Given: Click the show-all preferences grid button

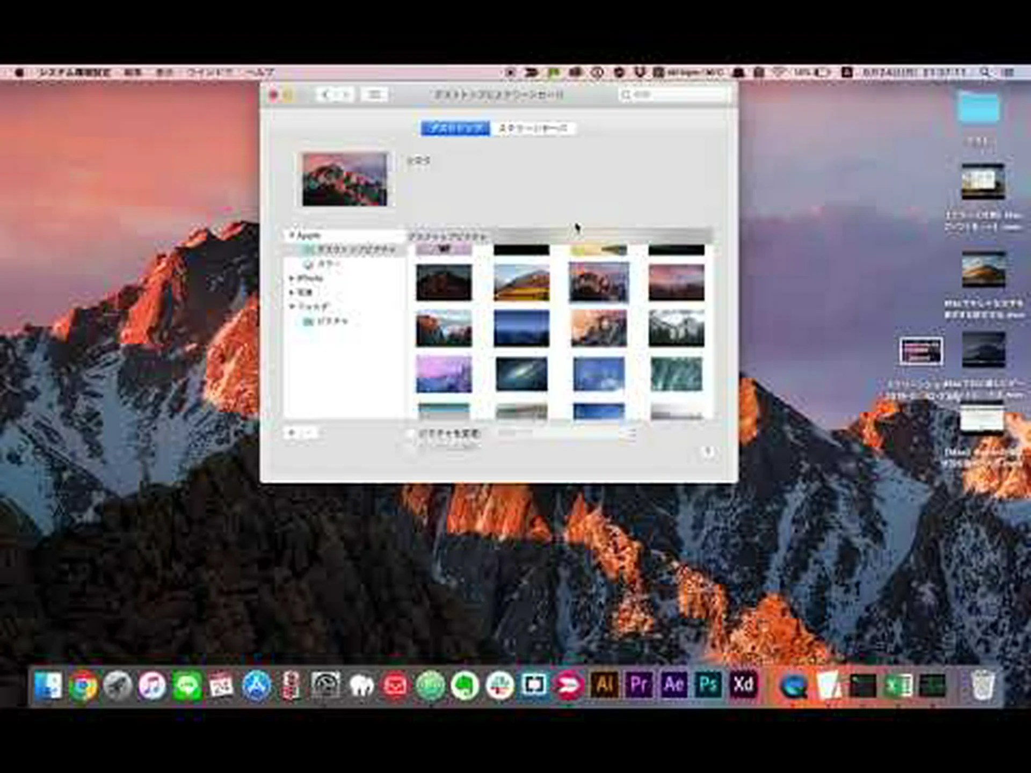Looking at the screenshot, I should [x=376, y=93].
